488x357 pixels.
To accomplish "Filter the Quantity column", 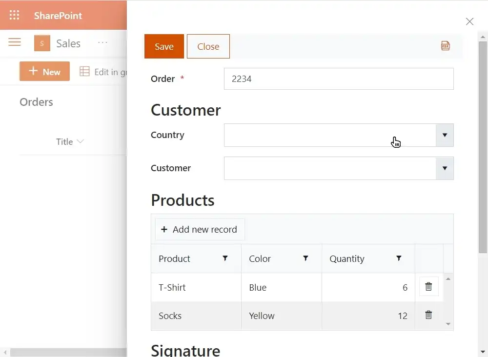I will pos(399,258).
